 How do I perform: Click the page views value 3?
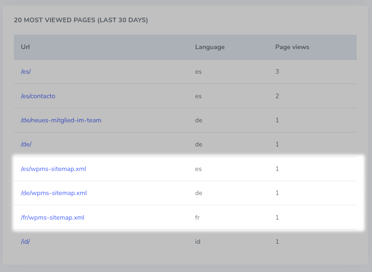pos(277,72)
